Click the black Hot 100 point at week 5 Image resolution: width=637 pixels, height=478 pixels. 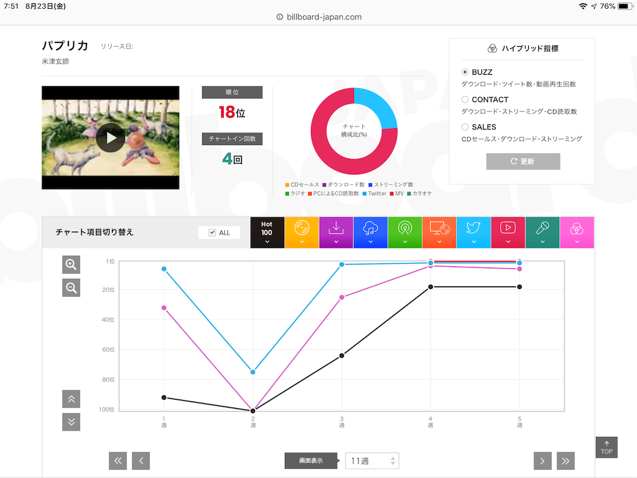tap(519, 287)
